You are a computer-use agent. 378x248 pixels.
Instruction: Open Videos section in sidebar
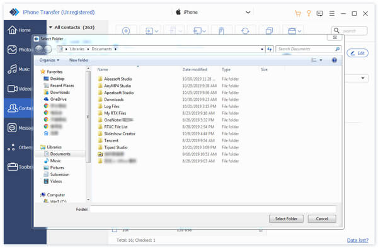tap(19, 89)
